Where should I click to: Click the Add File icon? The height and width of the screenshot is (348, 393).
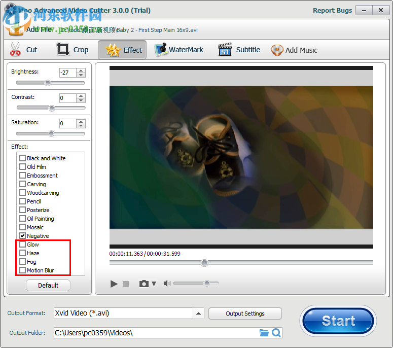pyautogui.click(x=16, y=29)
